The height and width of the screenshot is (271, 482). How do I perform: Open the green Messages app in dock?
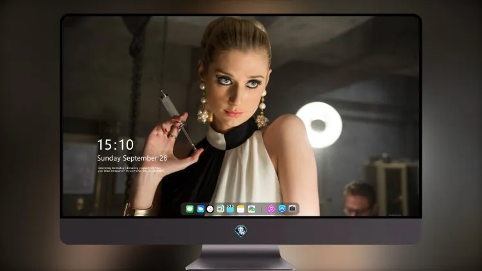[190, 209]
